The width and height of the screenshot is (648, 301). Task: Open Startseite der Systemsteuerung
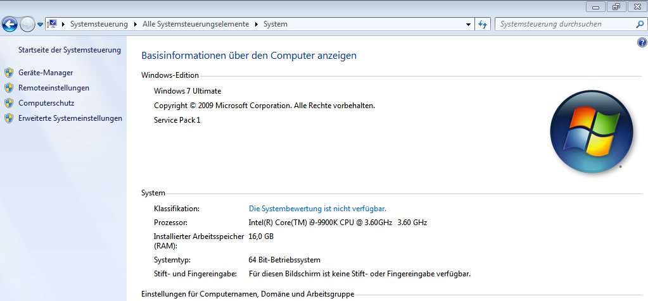pos(70,51)
